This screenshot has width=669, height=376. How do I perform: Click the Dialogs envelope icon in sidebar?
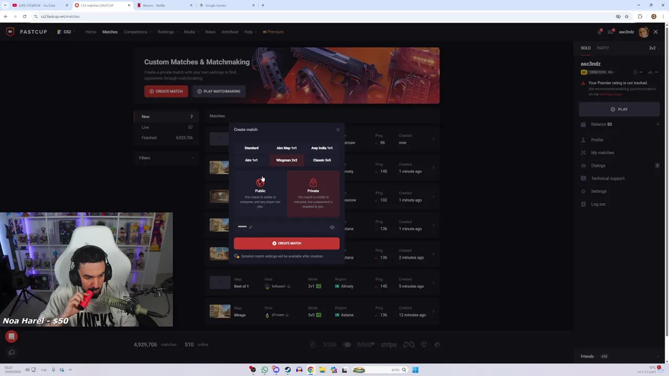(583, 166)
